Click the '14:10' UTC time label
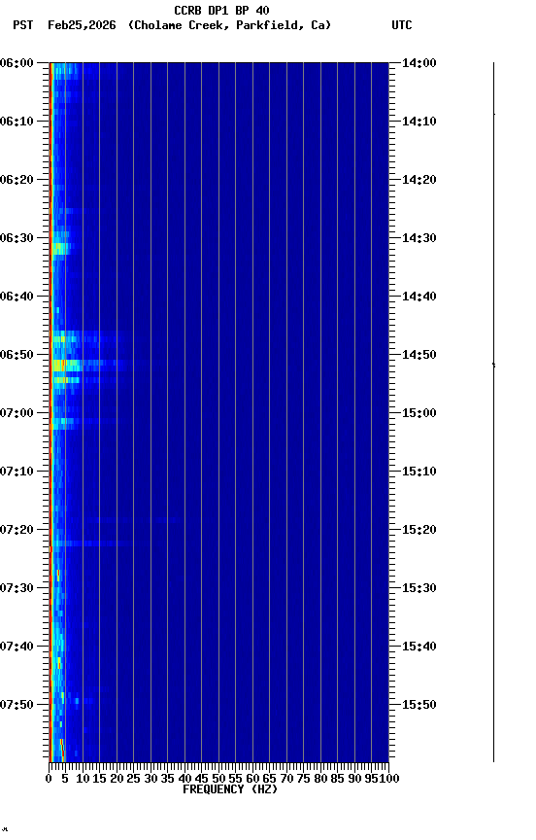Viewport: 536px width, 840px height. tap(419, 122)
